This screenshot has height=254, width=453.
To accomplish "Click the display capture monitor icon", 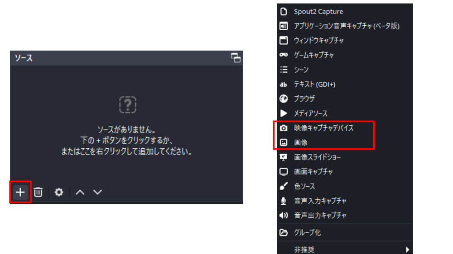I will coord(284,172).
